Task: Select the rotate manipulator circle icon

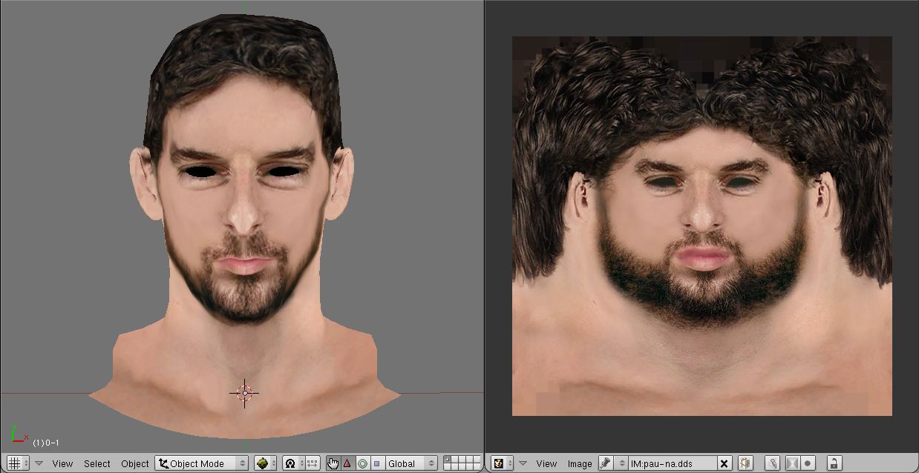Action: coord(362,463)
